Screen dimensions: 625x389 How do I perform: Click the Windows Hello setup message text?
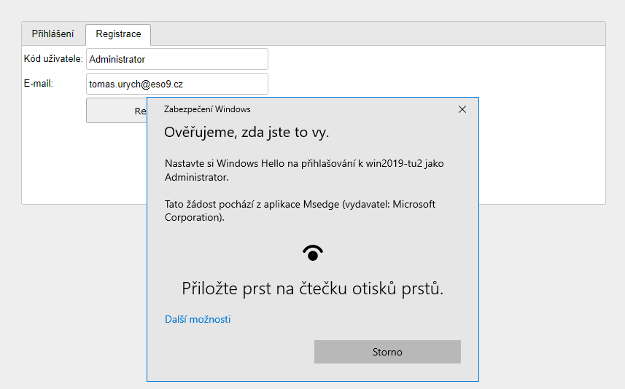(304, 170)
